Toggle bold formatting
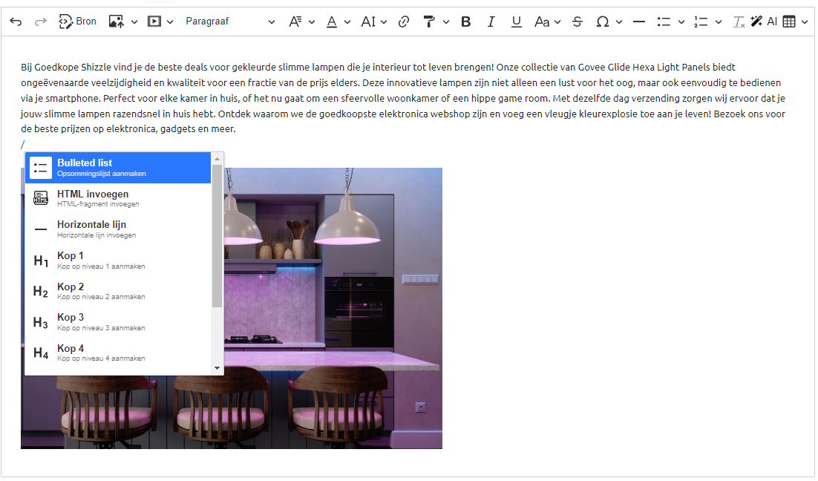Image resolution: width=818 pixels, height=481 pixels. [x=465, y=22]
